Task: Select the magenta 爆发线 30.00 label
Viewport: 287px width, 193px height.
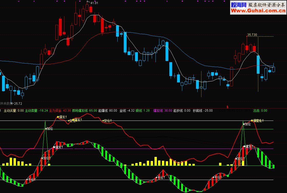Action: (163, 111)
